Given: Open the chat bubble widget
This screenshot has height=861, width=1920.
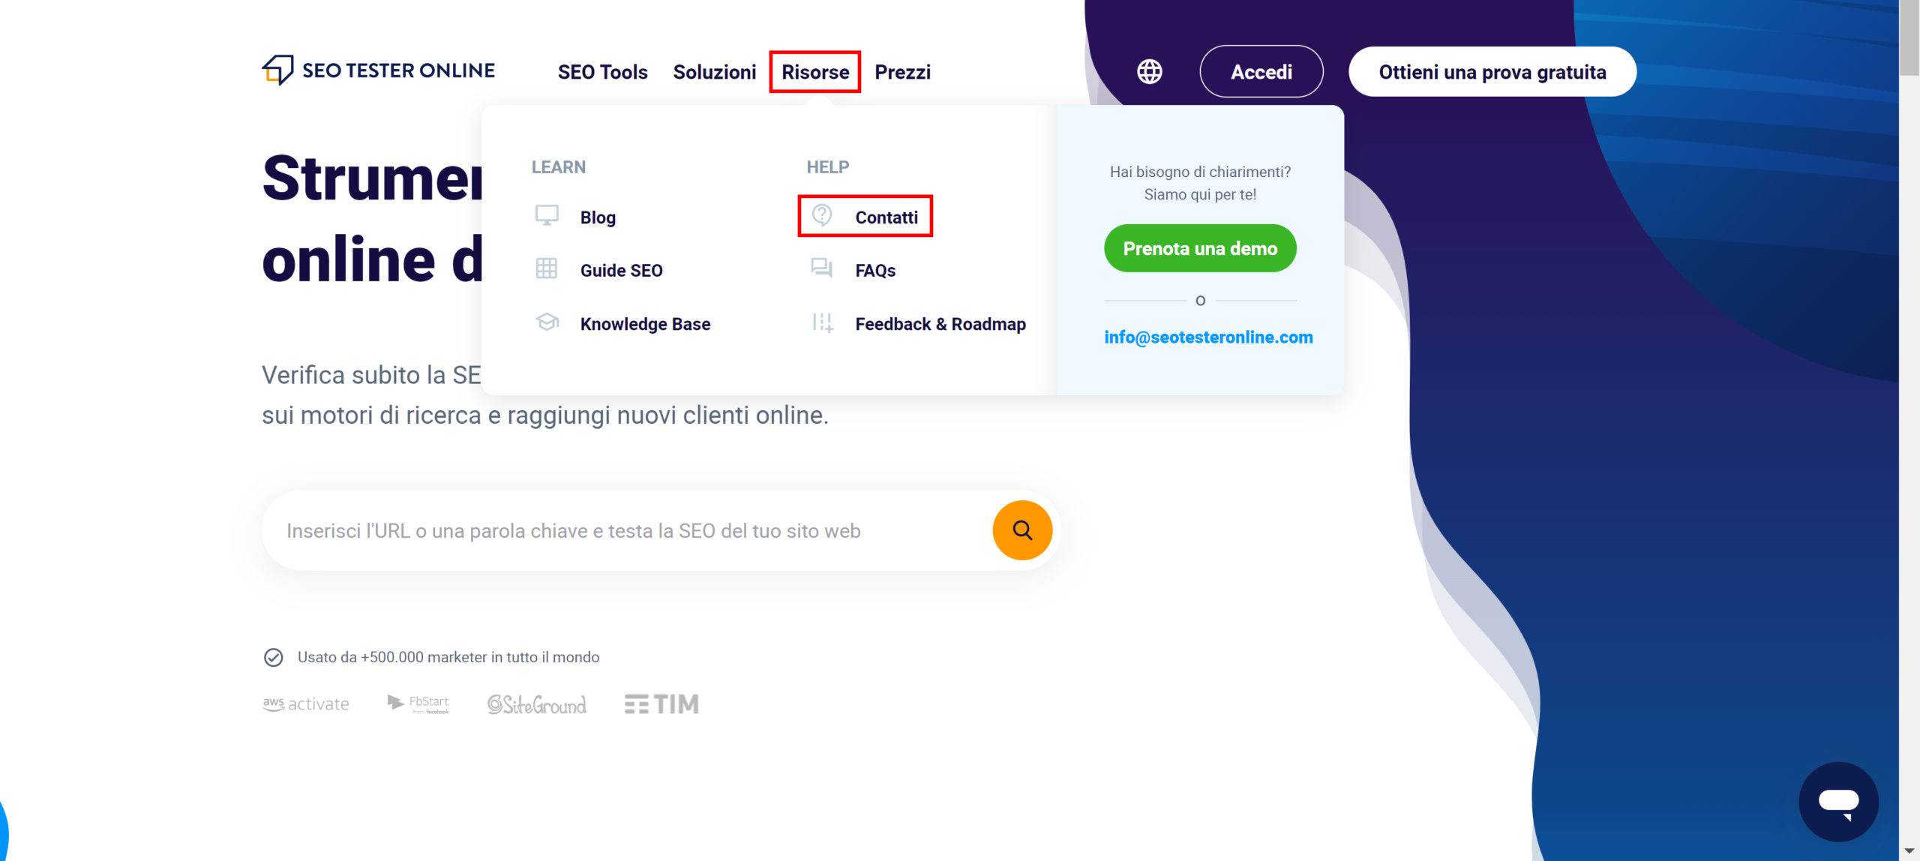Looking at the screenshot, I should point(1838,801).
